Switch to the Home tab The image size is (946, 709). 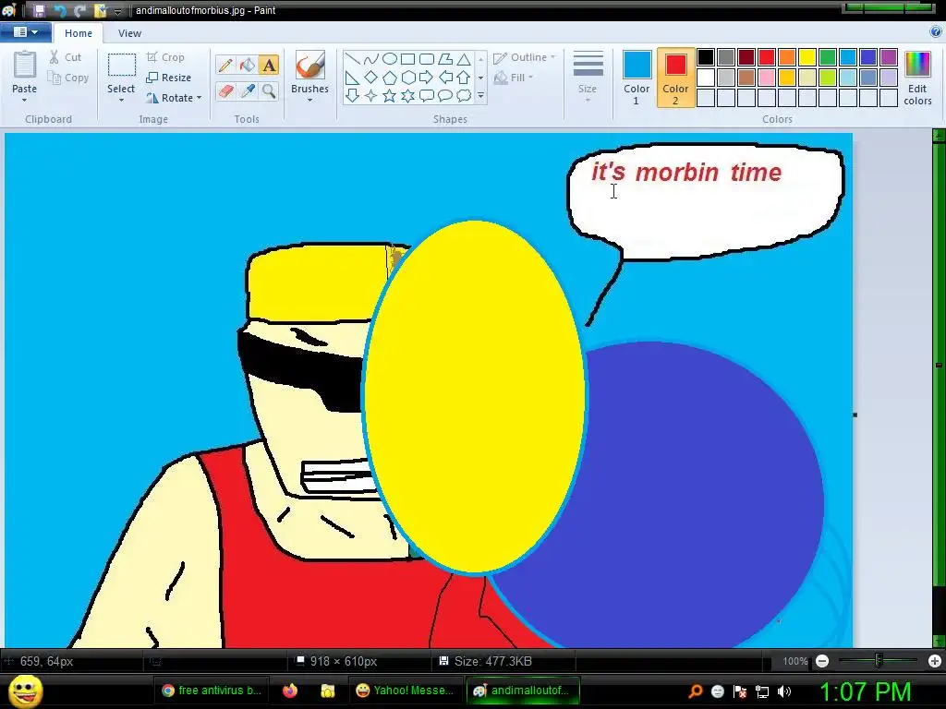click(79, 33)
